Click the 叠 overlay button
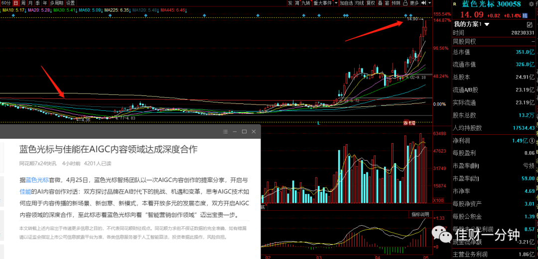538x259 pixels. click(x=380, y=3)
